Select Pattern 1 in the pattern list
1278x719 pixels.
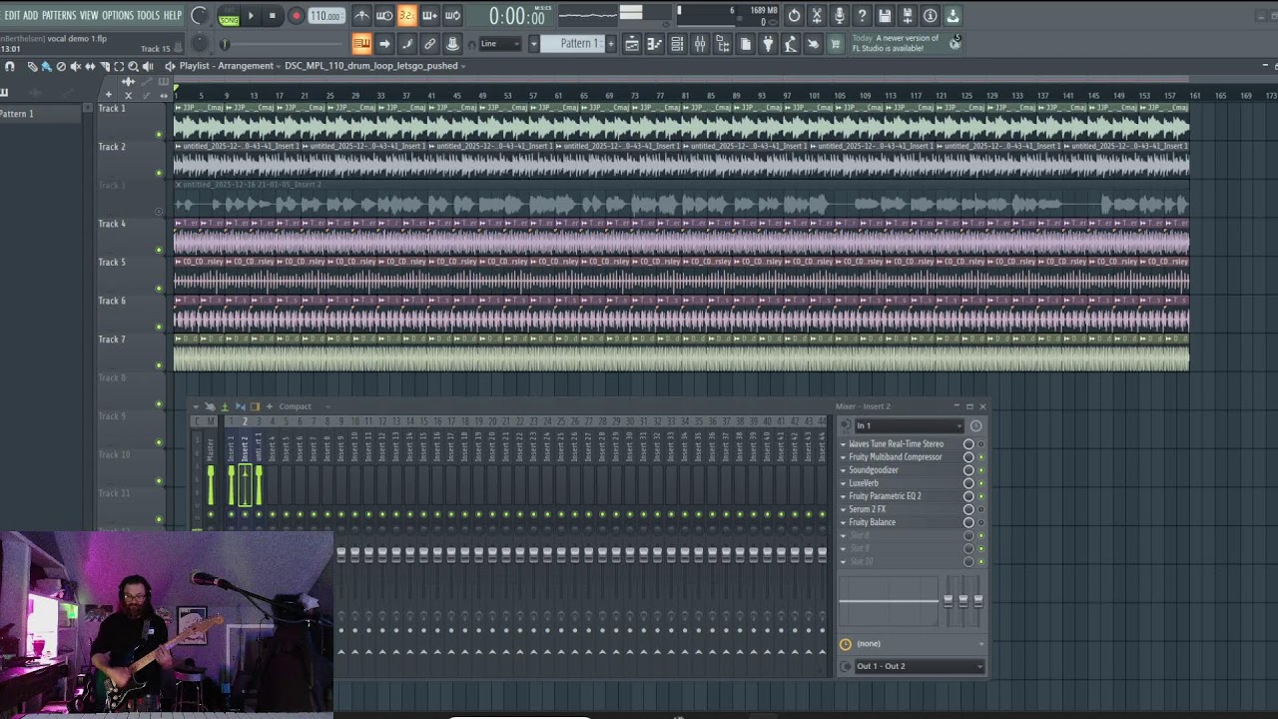pyautogui.click(x=40, y=114)
